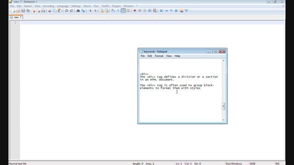This screenshot has width=294, height=165.
Task: Click the INS indicator in status bar
Action: pyautogui.click(x=277, y=164)
